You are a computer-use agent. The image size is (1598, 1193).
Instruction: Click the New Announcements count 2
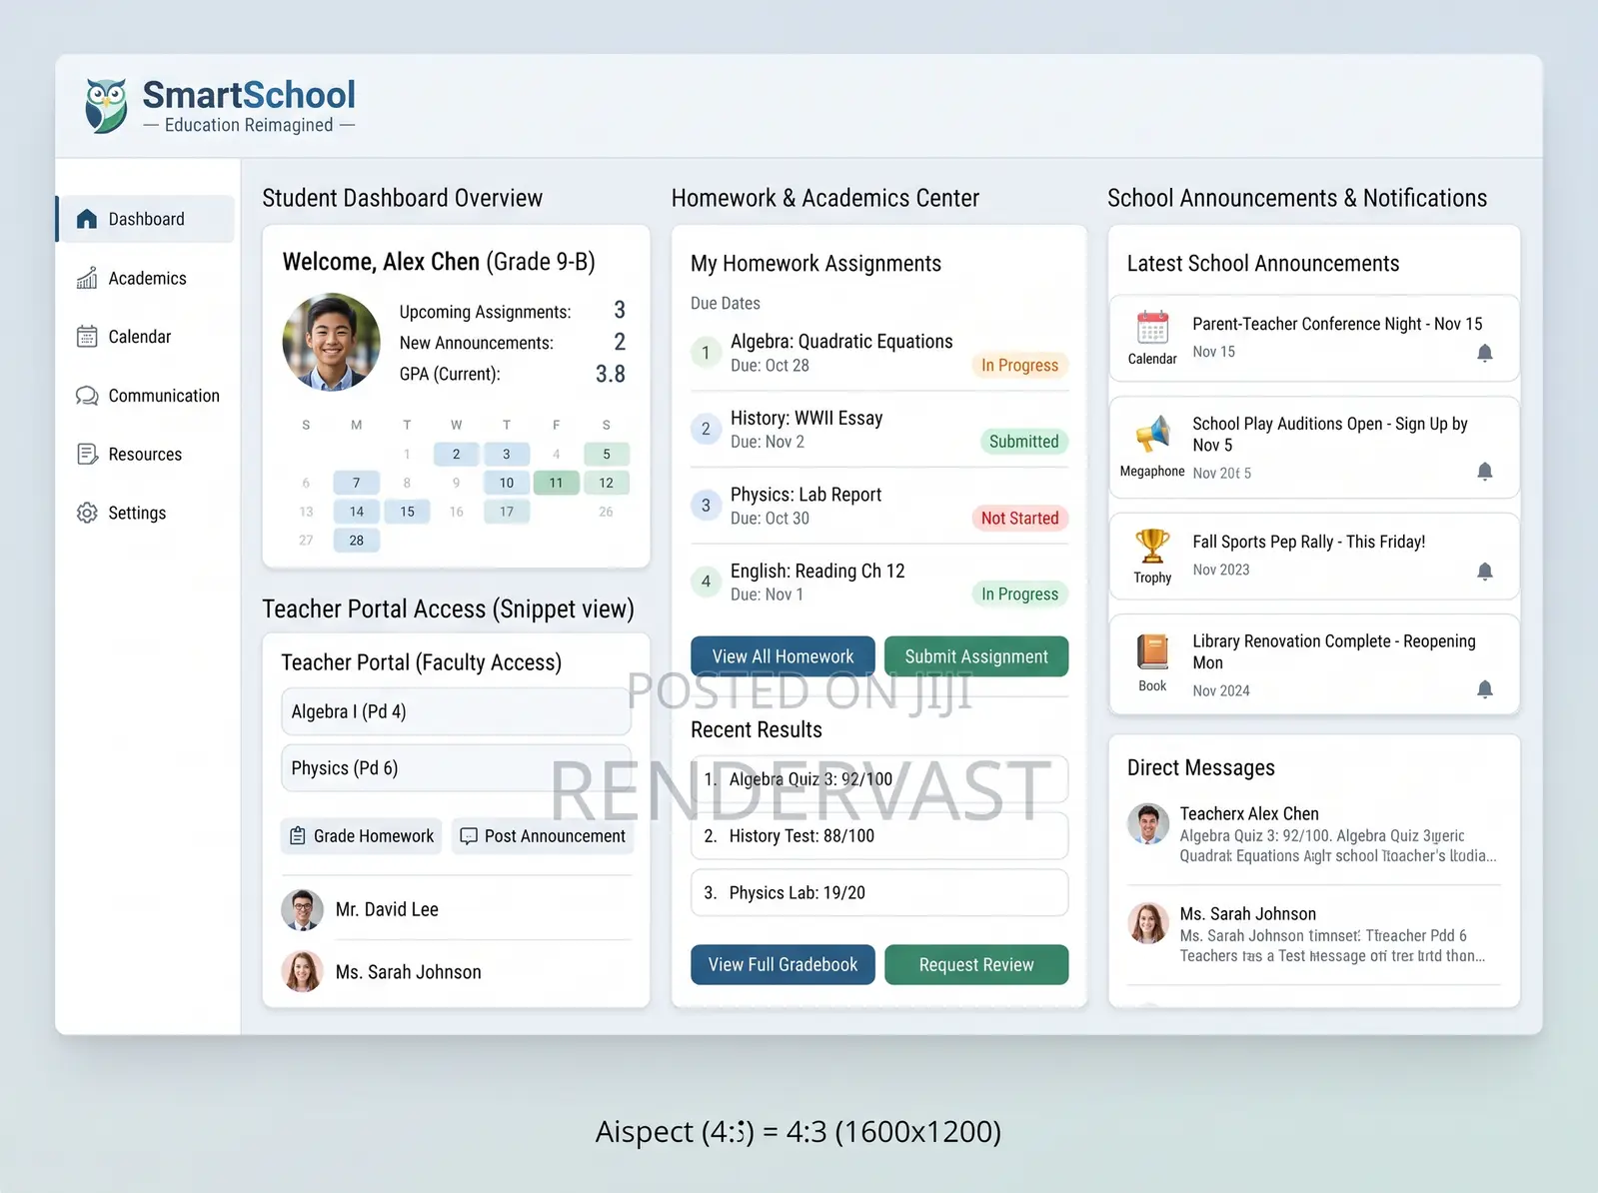(x=620, y=343)
